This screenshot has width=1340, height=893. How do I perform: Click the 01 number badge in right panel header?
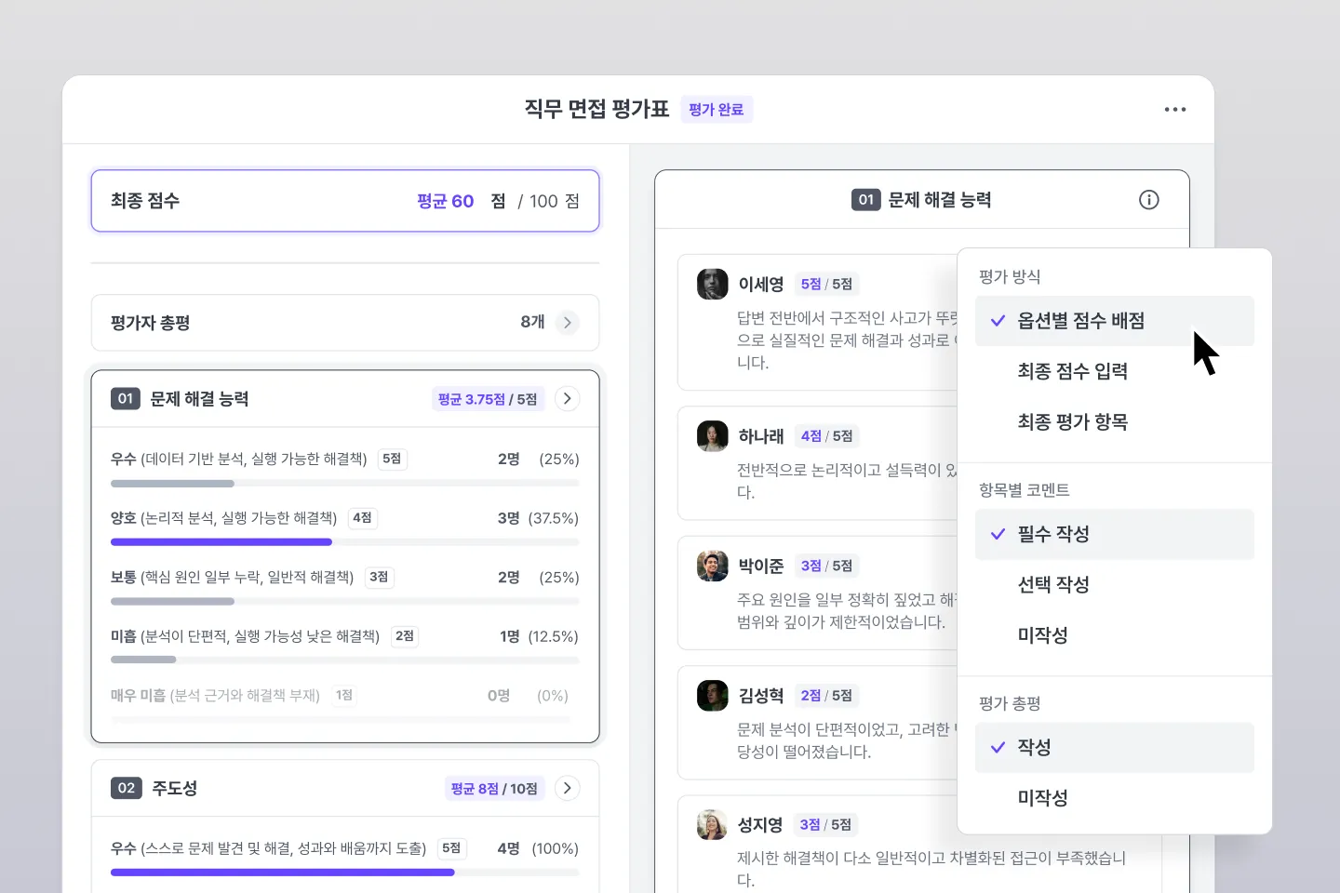(x=866, y=200)
